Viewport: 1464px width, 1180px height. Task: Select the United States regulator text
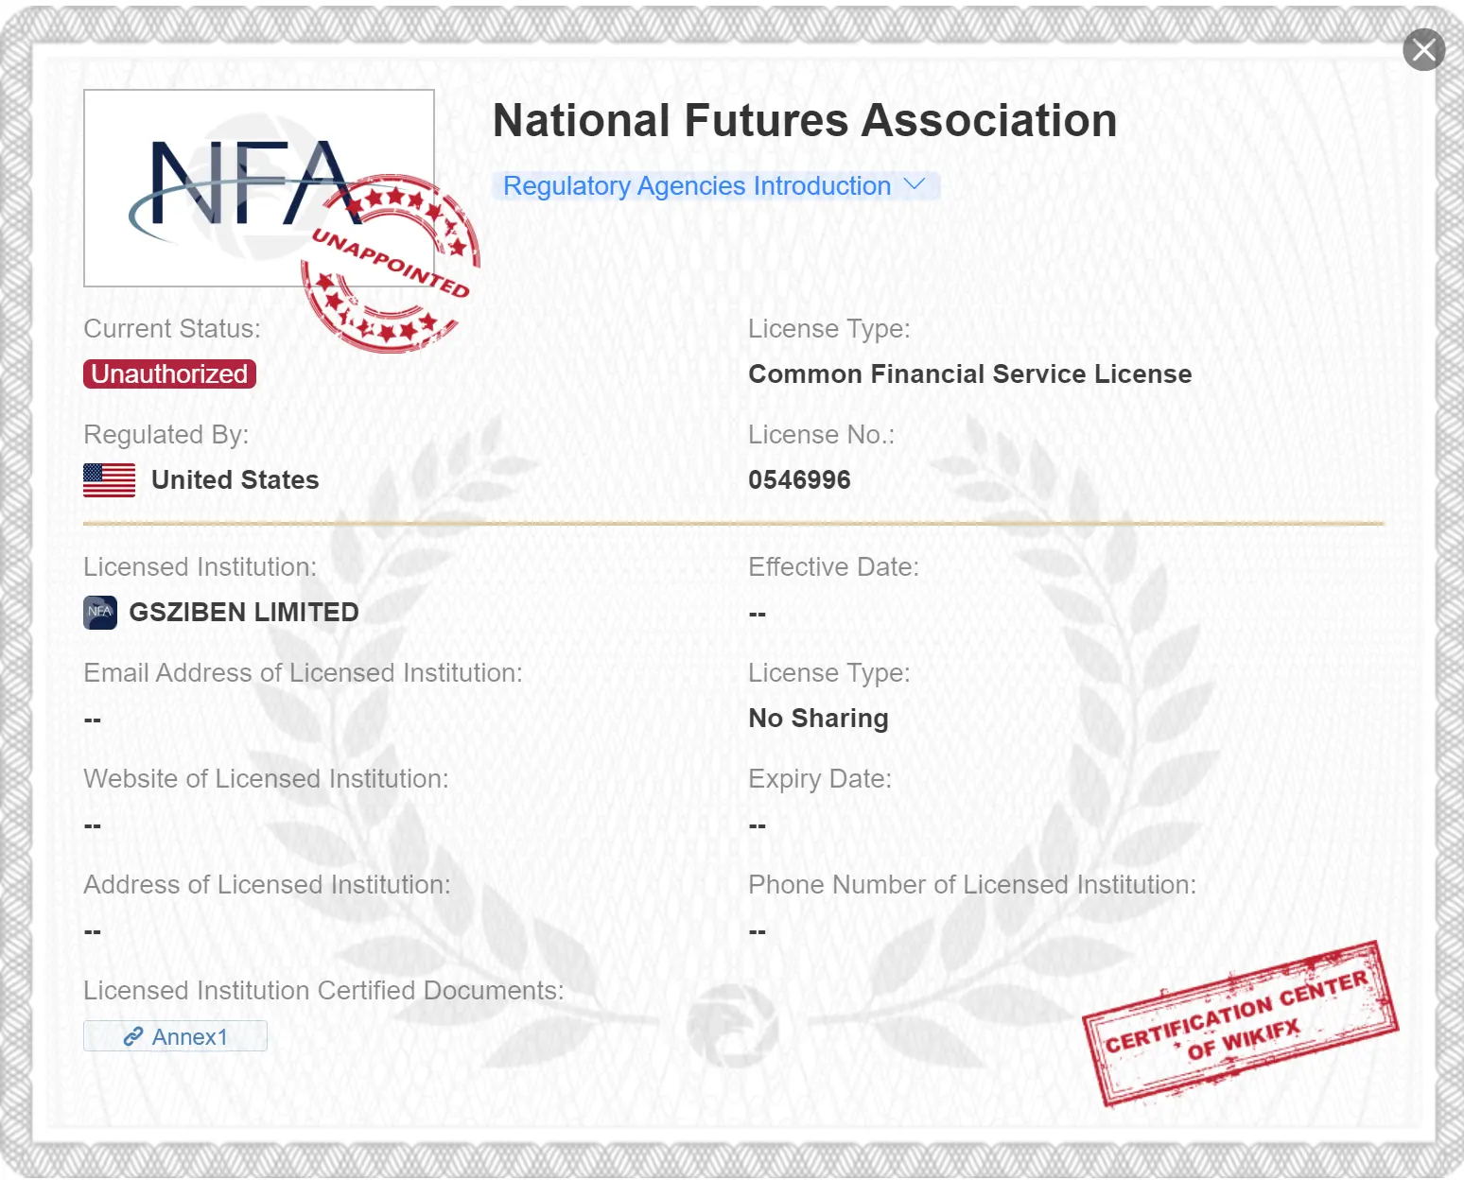click(235, 480)
